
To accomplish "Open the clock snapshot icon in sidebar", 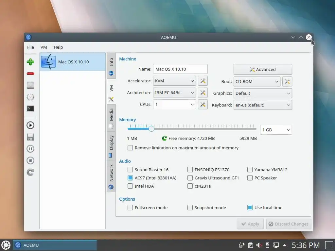I will point(30,97).
